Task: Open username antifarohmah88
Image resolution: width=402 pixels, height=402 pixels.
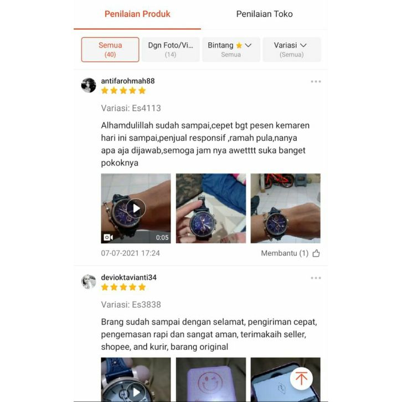Action: pyautogui.click(x=128, y=81)
